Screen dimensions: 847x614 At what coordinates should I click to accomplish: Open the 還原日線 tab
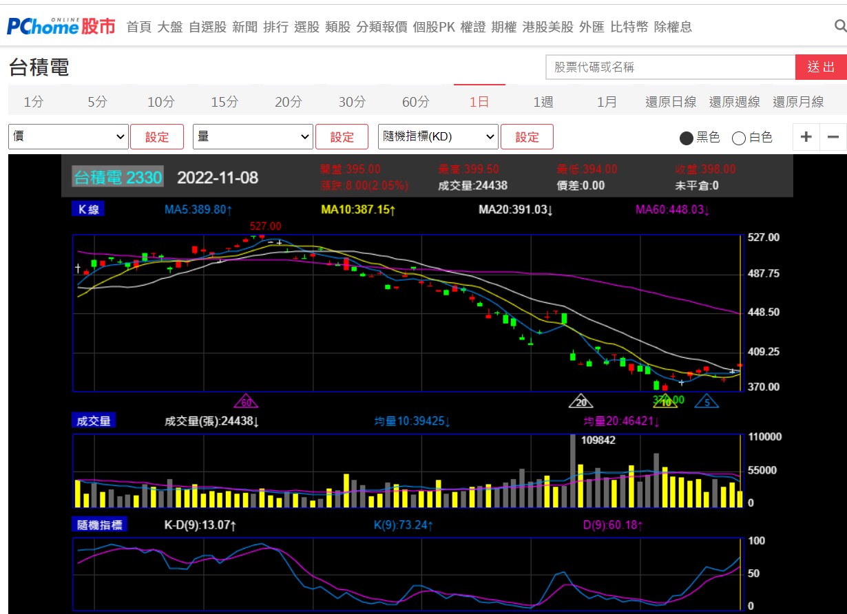671,102
